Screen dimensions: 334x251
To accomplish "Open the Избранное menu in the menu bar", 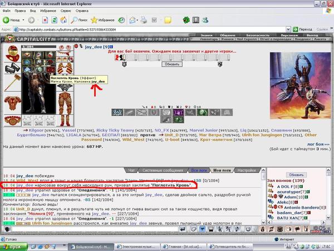I will coord(48,11).
